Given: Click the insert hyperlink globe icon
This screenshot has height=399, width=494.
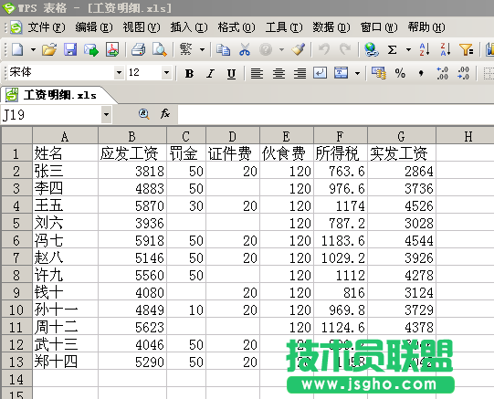Looking at the screenshot, I should click(x=372, y=49).
